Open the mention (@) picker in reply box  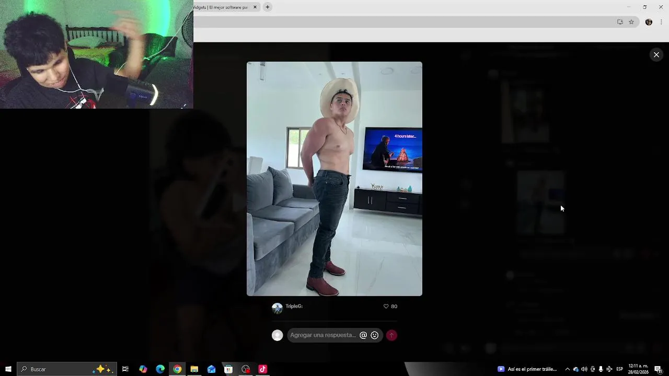(363, 335)
